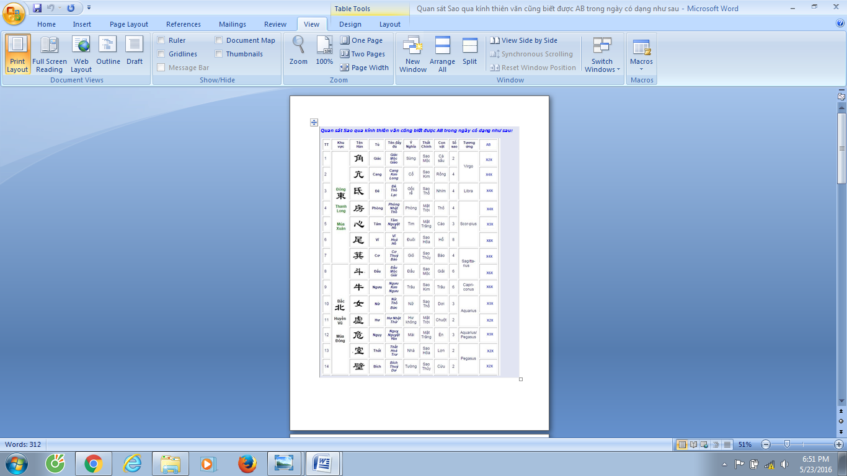
Task: Open the Page Layout tab
Action: tap(129, 24)
